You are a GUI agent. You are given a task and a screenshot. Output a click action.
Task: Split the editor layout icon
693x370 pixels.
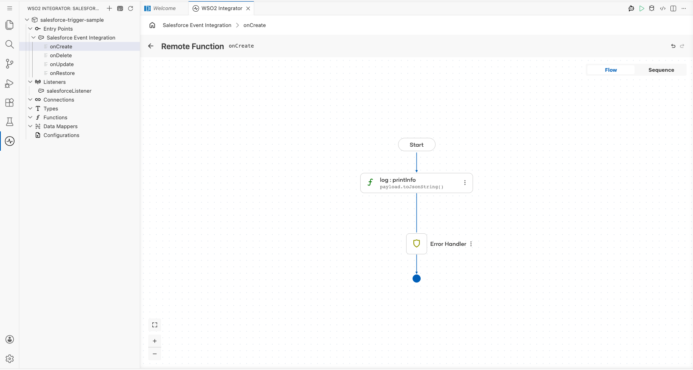click(x=673, y=8)
